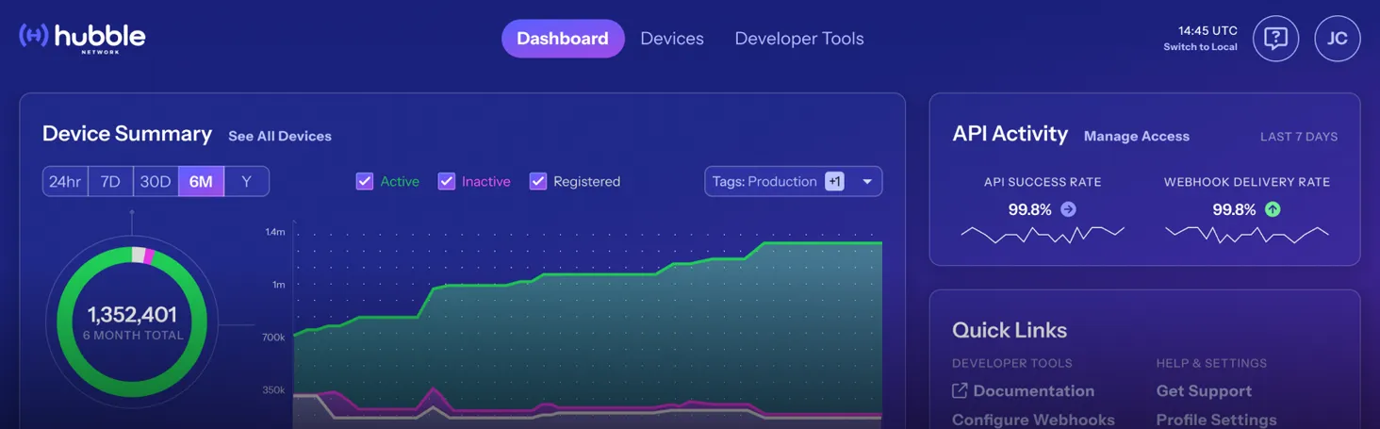The height and width of the screenshot is (429, 1380).
Task: Switch to the Dashboard tab
Action: point(563,39)
